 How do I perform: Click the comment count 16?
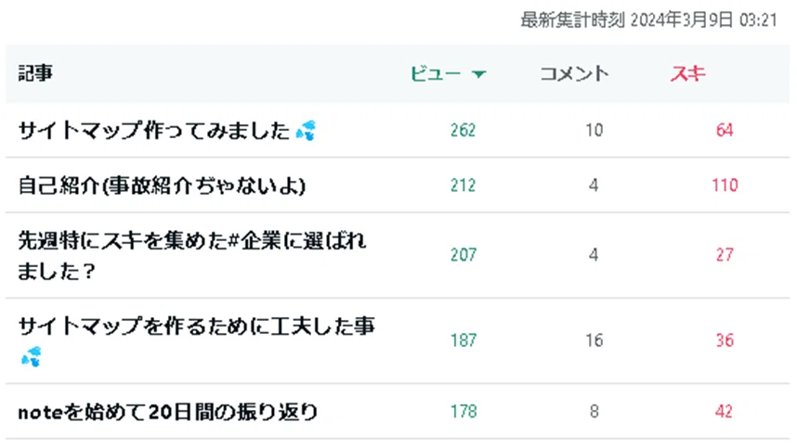pos(594,339)
